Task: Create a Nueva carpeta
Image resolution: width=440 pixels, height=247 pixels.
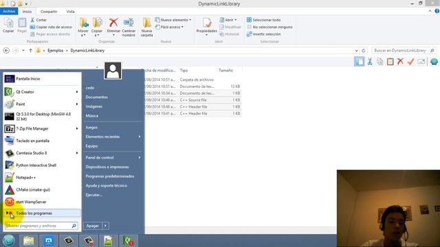Action: [146, 27]
